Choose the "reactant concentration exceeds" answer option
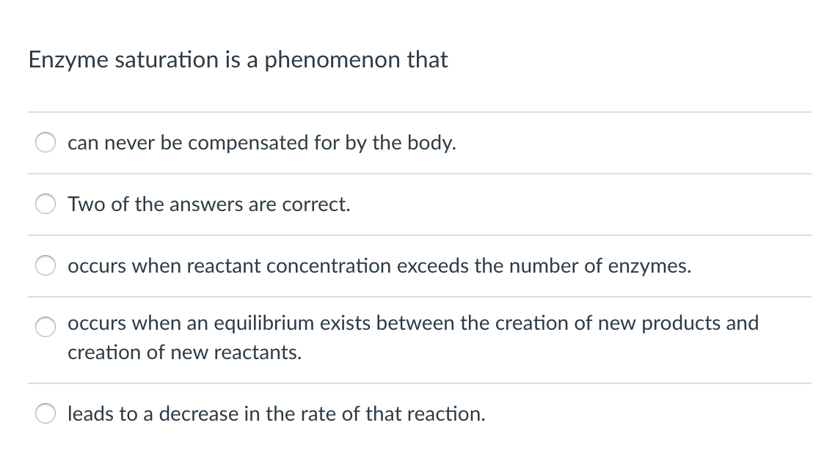 [45, 265]
